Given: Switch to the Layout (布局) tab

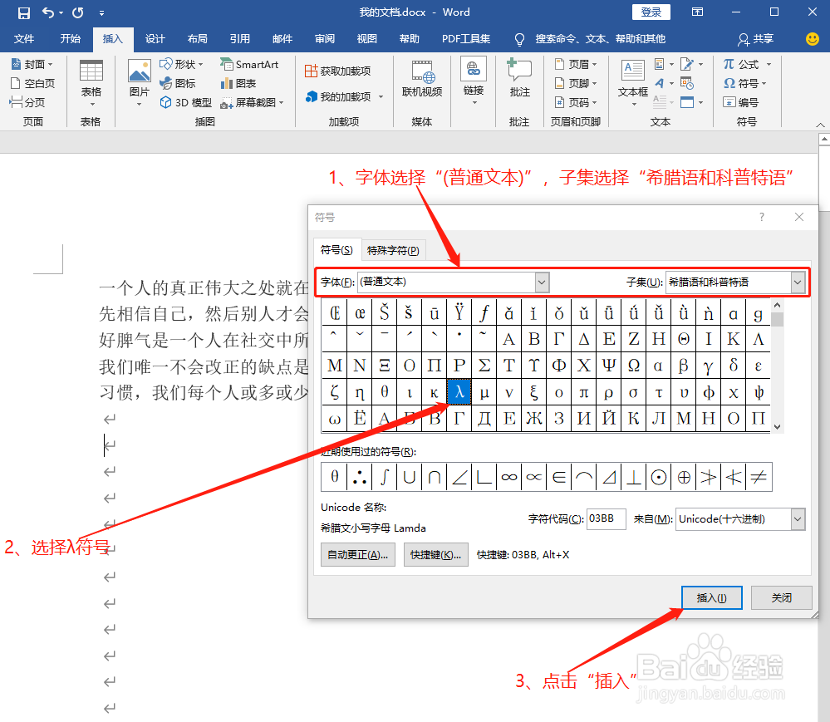Looking at the screenshot, I should (198, 39).
